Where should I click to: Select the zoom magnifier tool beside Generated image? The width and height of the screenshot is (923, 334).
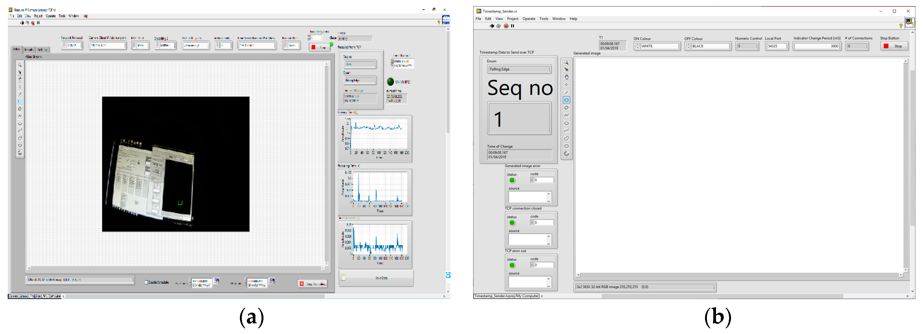coord(566,62)
